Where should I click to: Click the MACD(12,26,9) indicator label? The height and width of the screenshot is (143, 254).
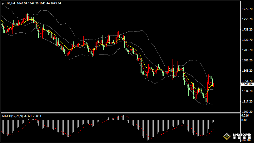coord(12,116)
